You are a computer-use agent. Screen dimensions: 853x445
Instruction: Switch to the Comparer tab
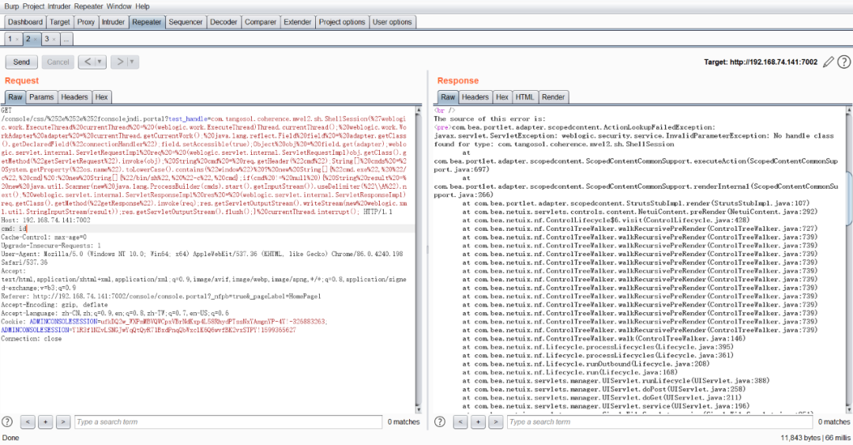click(x=260, y=22)
